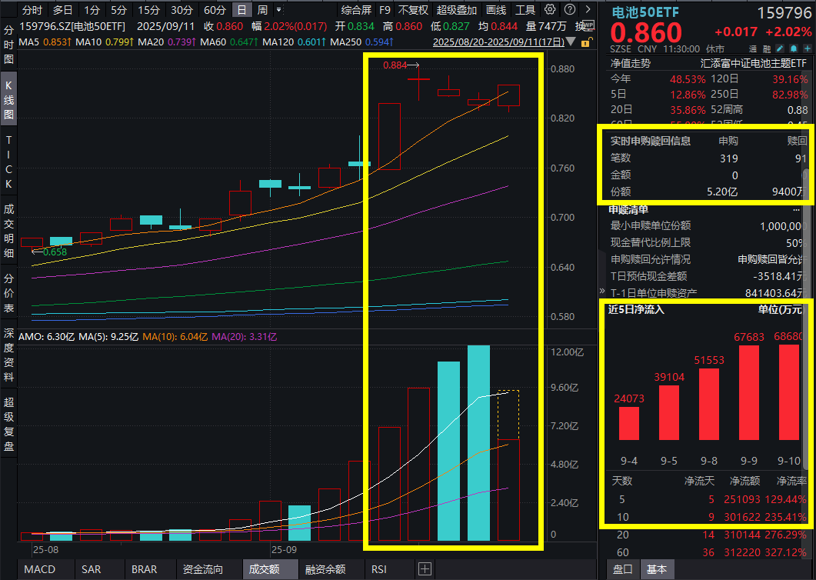Click the right arrow icon at toolbar end
The image size is (816, 580).
pyautogui.click(x=589, y=10)
